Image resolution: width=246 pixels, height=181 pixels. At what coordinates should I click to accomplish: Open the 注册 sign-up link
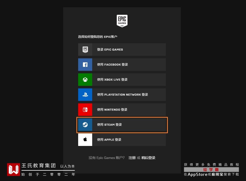click(132, 158)
